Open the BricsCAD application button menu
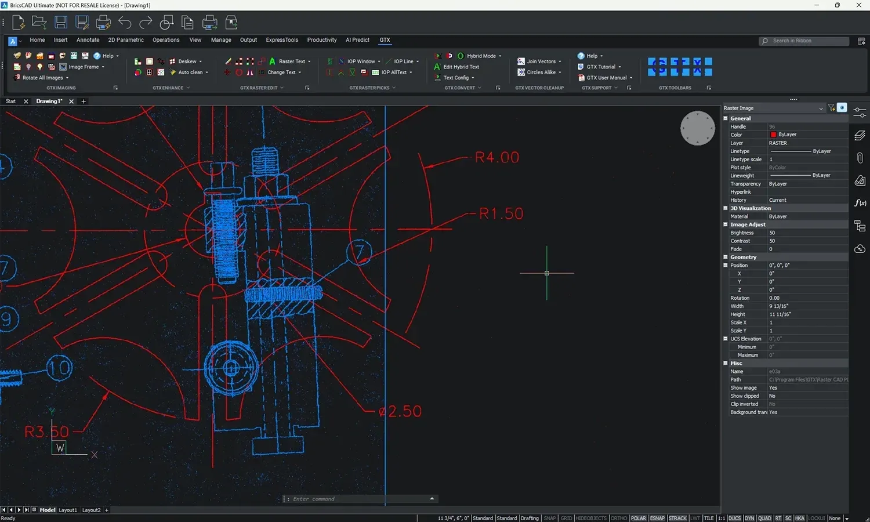 coord(13,41)
